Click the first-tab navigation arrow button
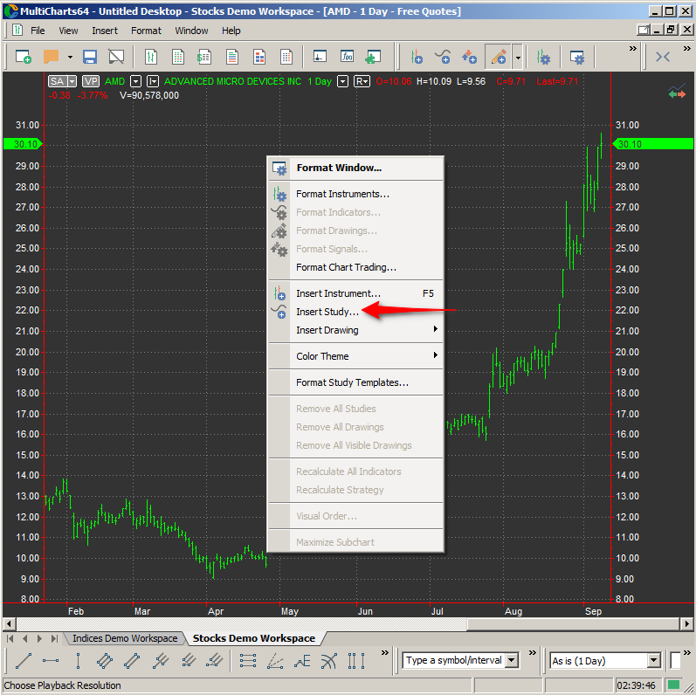 (10, 638)
